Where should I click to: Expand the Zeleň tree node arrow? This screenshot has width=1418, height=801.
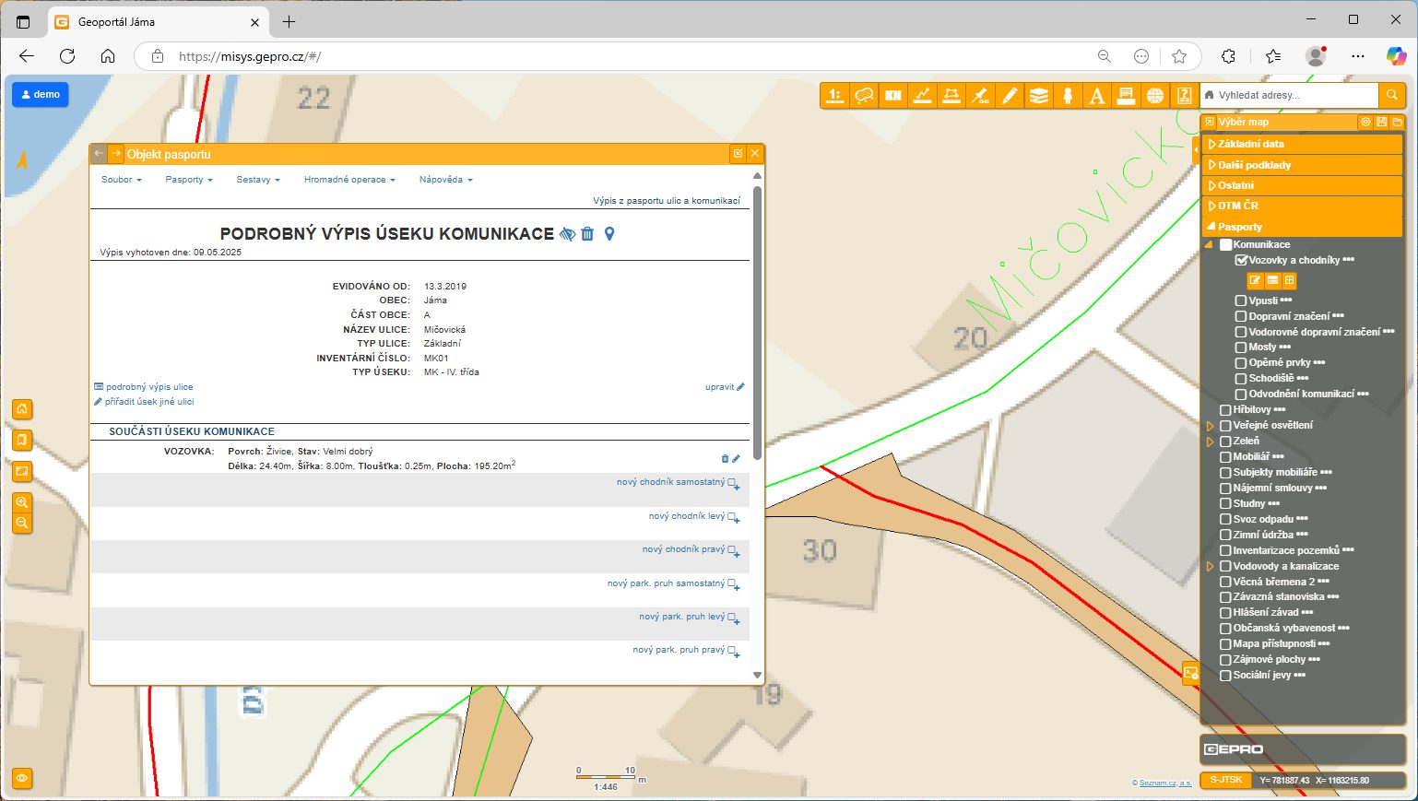click(x=1210, y=442)
